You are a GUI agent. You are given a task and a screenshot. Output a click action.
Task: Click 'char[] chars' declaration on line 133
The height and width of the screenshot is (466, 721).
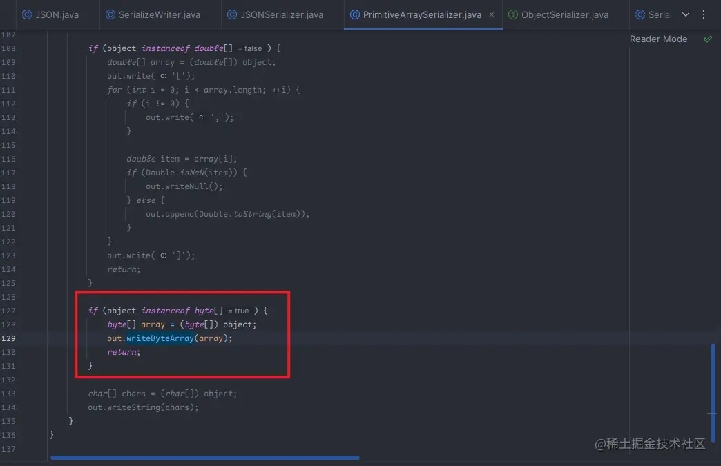coord(117,394)
